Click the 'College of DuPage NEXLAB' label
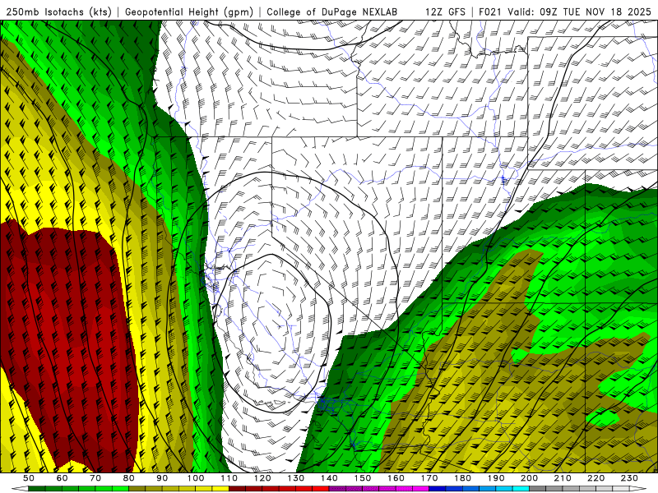 (332, 12)
